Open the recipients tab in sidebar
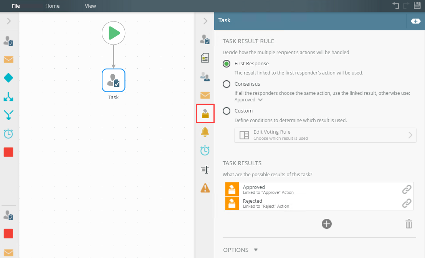This screenshot has height=258, width=425. (205, 77)
